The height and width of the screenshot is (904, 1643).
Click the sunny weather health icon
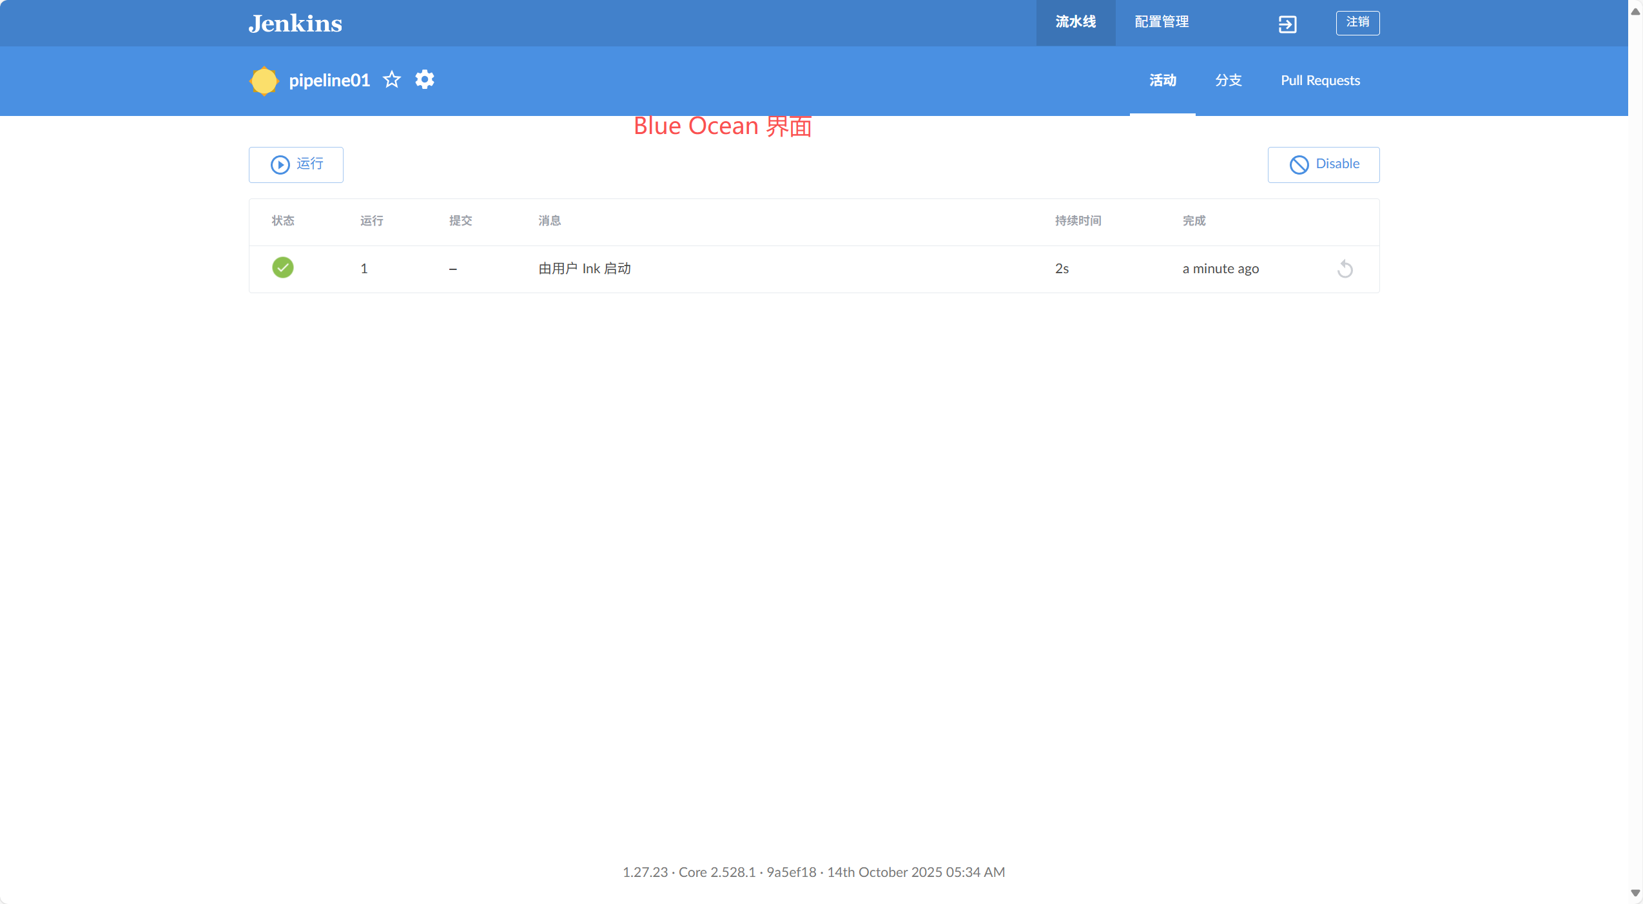click(264, 81)
